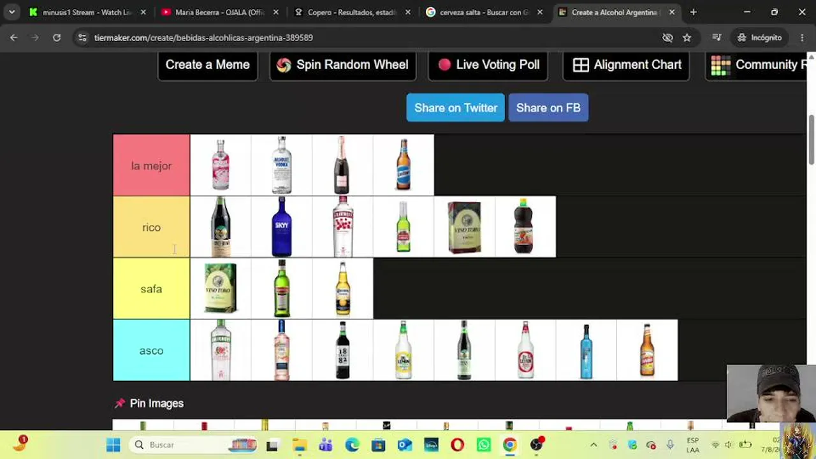Click the 'asco' tier label
Viewport: 816px width, 459px height.
[151, 351]
